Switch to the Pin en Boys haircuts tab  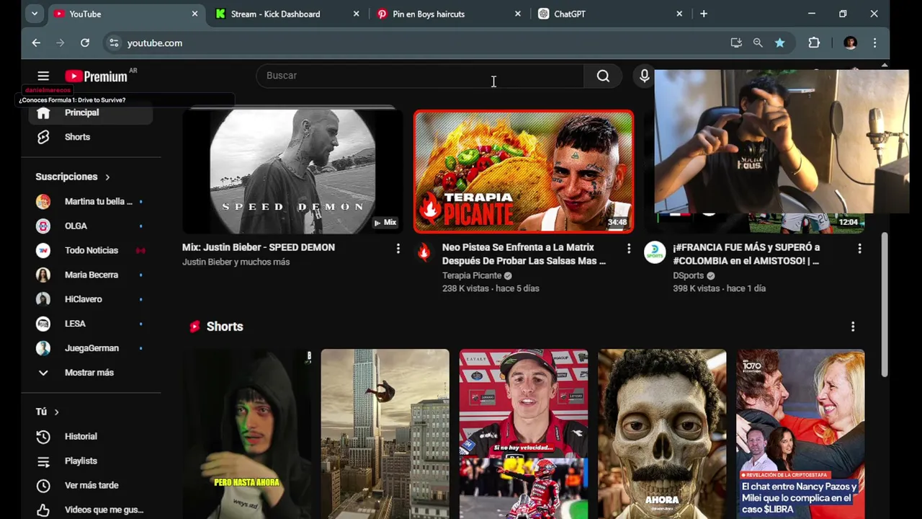pos(449,14)
